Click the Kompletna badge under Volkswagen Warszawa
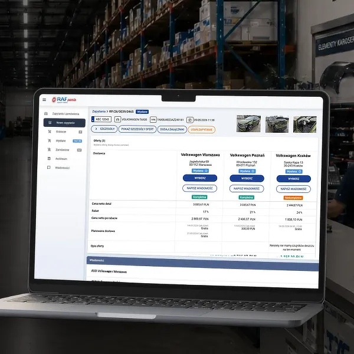 199,197
